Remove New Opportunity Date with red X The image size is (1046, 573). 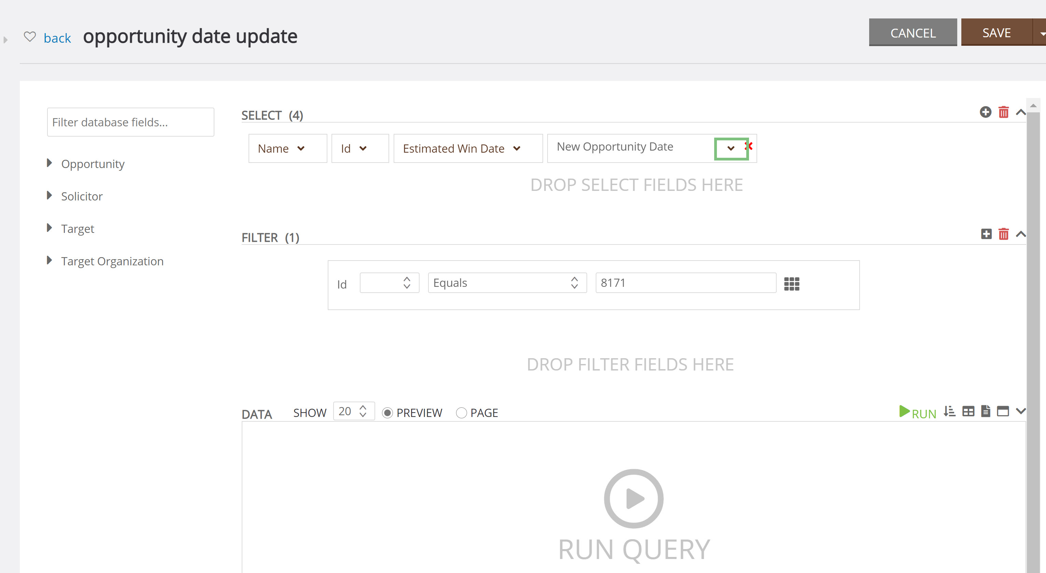click(750, 146)
